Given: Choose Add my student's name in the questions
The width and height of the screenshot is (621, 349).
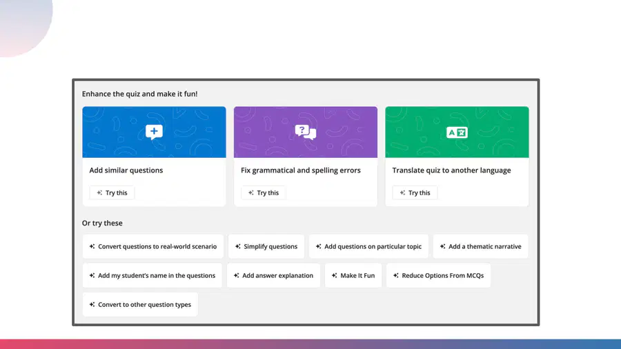Looking at the screenshot, I should point(152,275).
